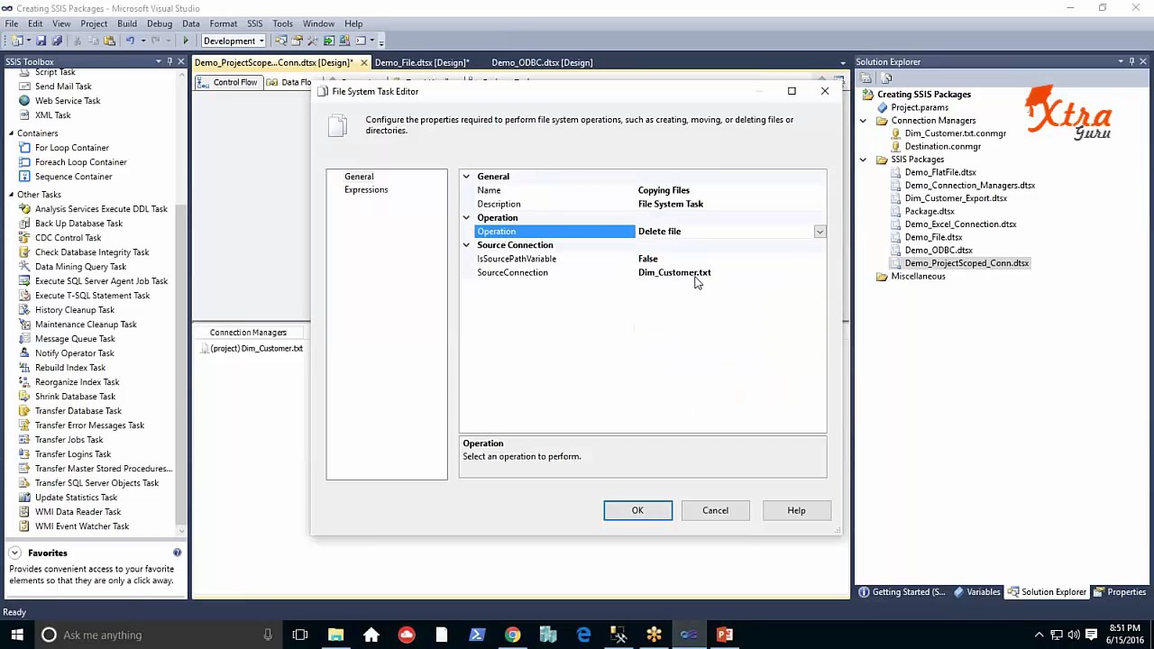Viewport: 1154px width, 649px height.
Task: Collapse the Containers toolbox group
Action: coord(11,133)
